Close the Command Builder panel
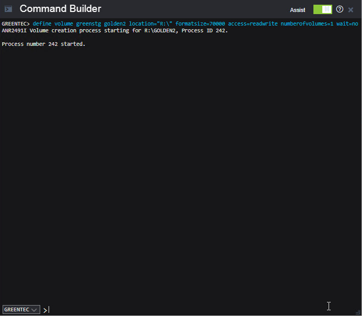Screen dimensions: 362x316 [351, 9]
